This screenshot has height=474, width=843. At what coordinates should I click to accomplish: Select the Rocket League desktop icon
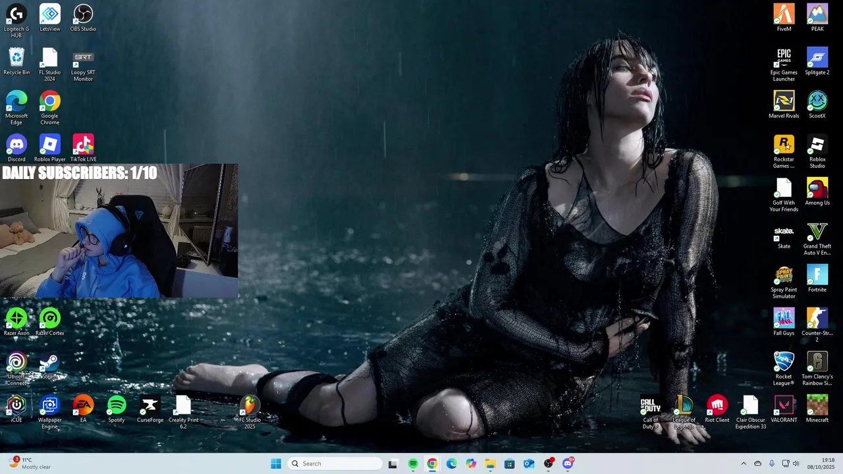pos(784,368)
